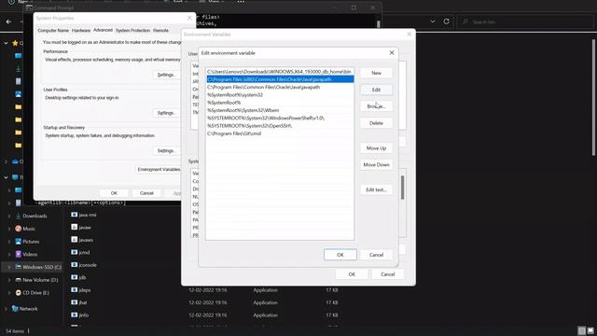Click the jinfo application icon
The image size is (597, 336).
tap(75, 315)
